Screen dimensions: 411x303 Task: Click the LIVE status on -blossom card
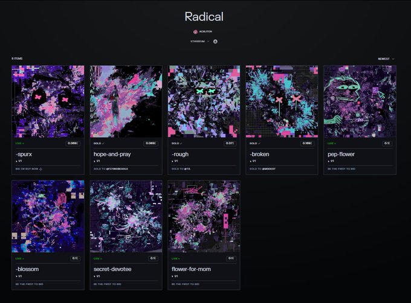pos(20,258)
